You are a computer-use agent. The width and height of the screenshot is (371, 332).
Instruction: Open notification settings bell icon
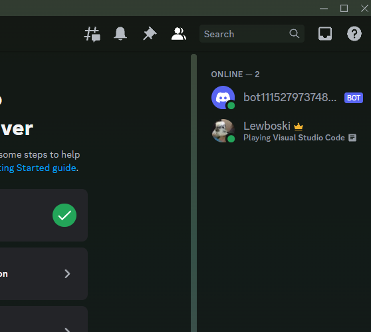pos(120,34)
